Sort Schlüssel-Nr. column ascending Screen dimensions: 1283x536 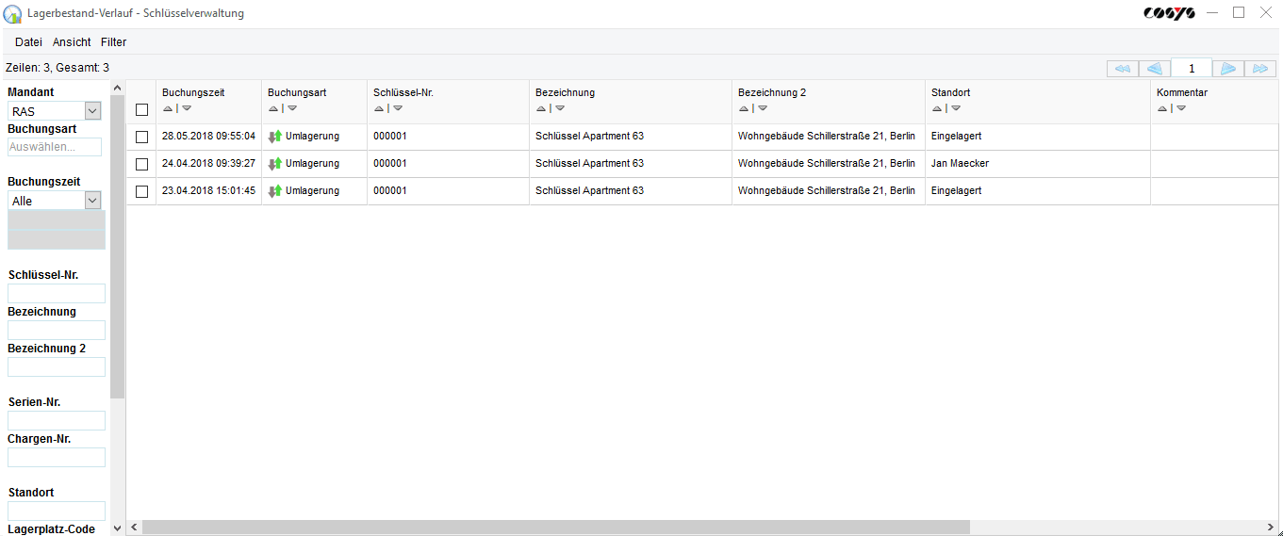point(378,108)
